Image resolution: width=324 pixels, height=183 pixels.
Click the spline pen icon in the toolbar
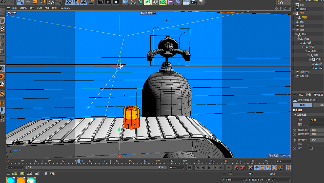[132, 2]
